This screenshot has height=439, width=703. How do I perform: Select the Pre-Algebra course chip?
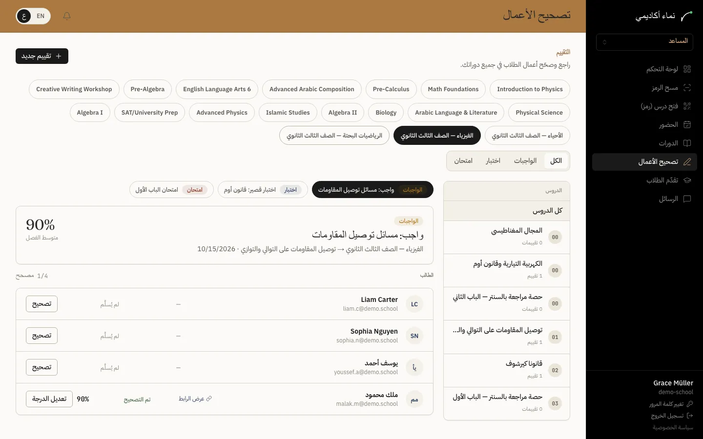coord(147,89)
